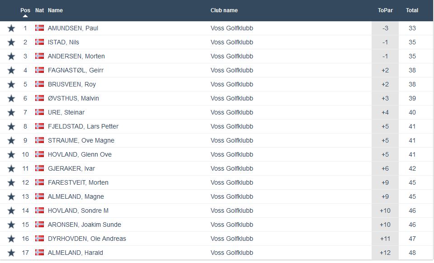The width and height of the screenshot is (434, 263).
Task: Click star icon beside HOVLAND, Glenn Ove
Action: coord(11,155)
